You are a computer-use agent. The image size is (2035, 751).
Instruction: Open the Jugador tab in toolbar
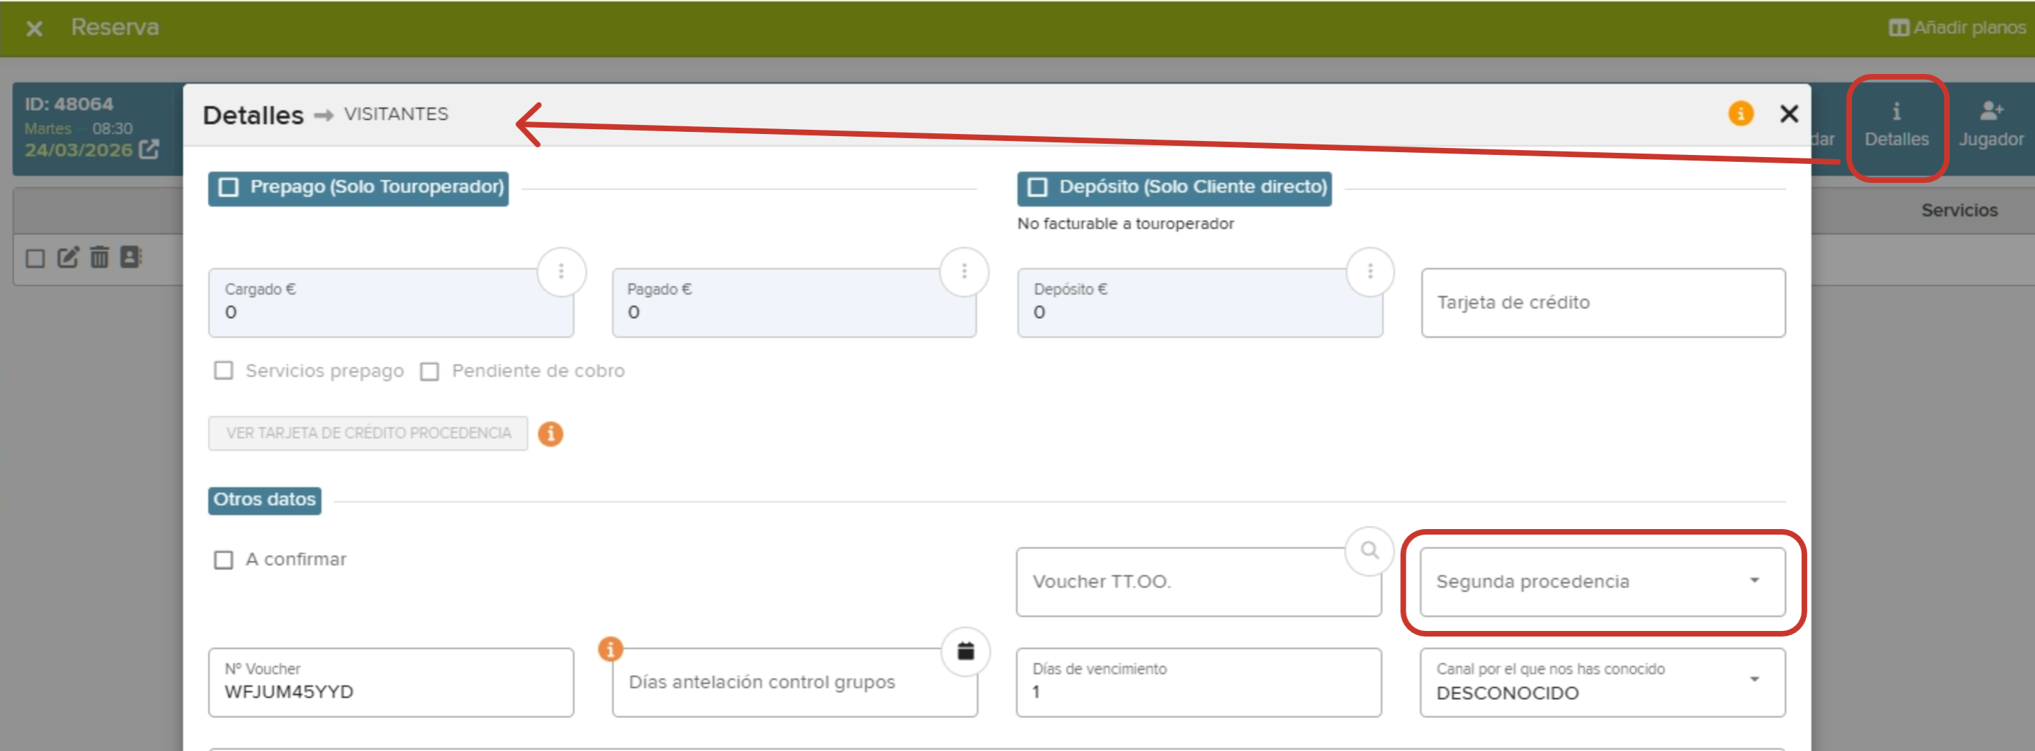click(x=1991, y=126)
